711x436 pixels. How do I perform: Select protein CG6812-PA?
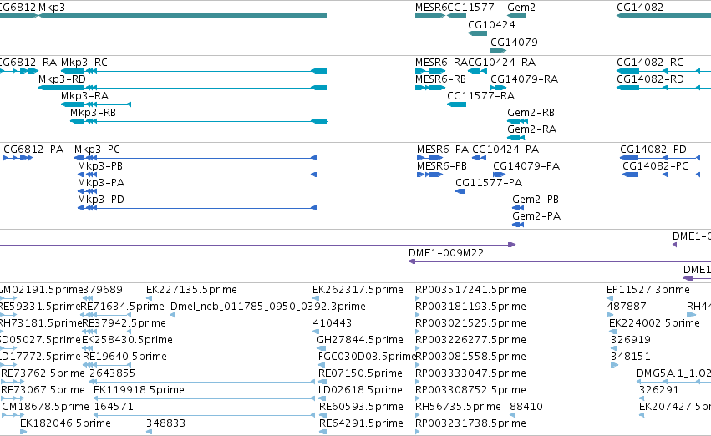(x=18, y=158)
